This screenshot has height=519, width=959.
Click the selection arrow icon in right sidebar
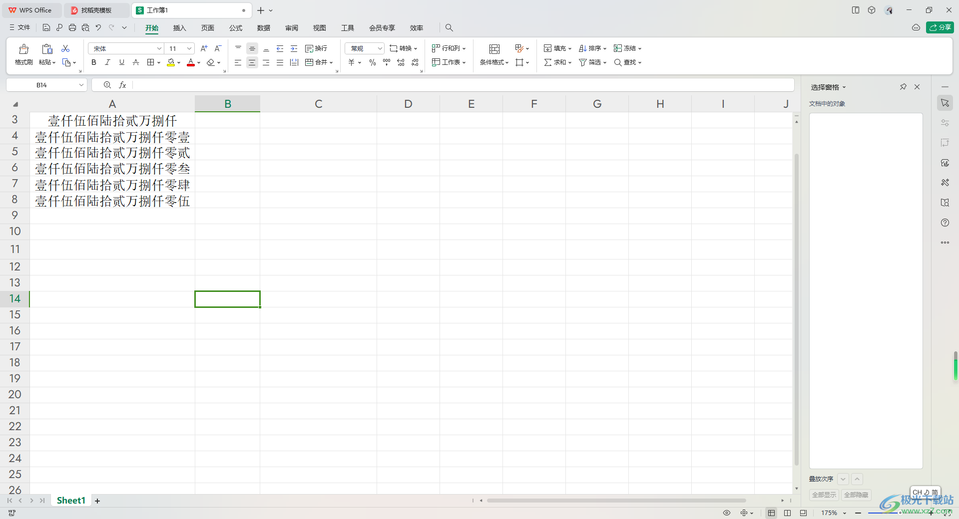click(945, 103)
